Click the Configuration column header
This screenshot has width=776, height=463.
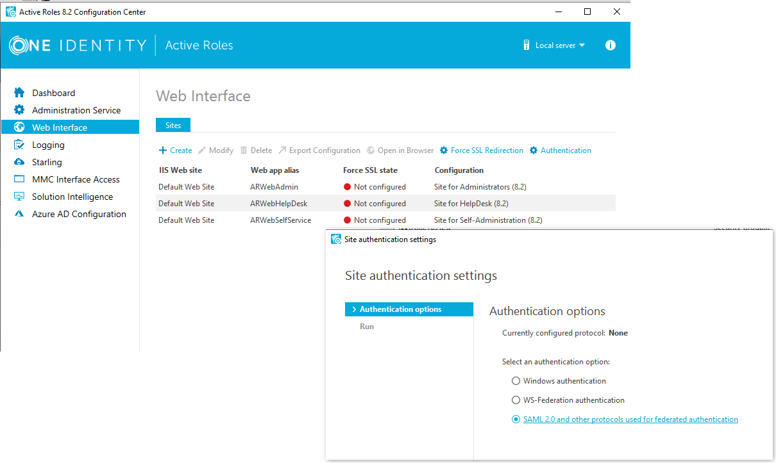(x=459, y=170)
